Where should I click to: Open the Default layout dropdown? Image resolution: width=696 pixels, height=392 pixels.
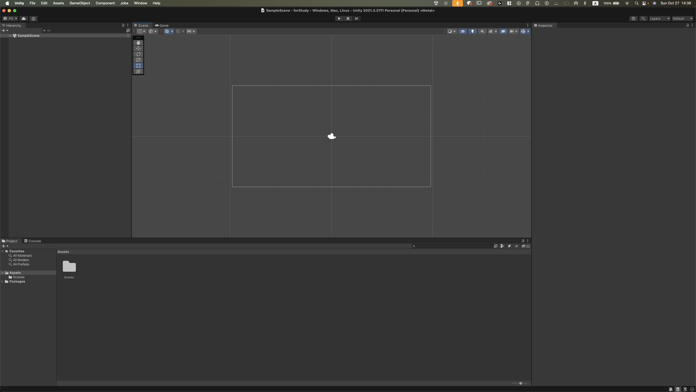pos(682,19)
